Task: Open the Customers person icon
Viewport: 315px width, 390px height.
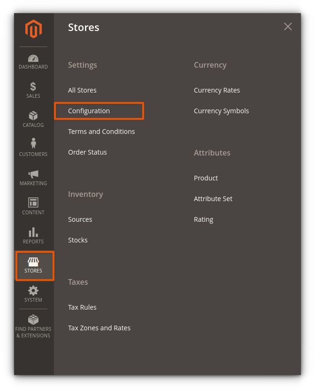Action: pyautogui.click(x=33, y=143)
